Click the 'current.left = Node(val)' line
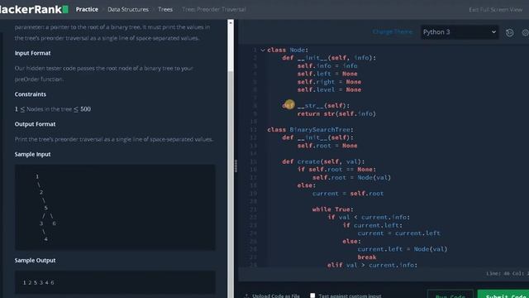This screenshot has height=298, width=529. 403,249
